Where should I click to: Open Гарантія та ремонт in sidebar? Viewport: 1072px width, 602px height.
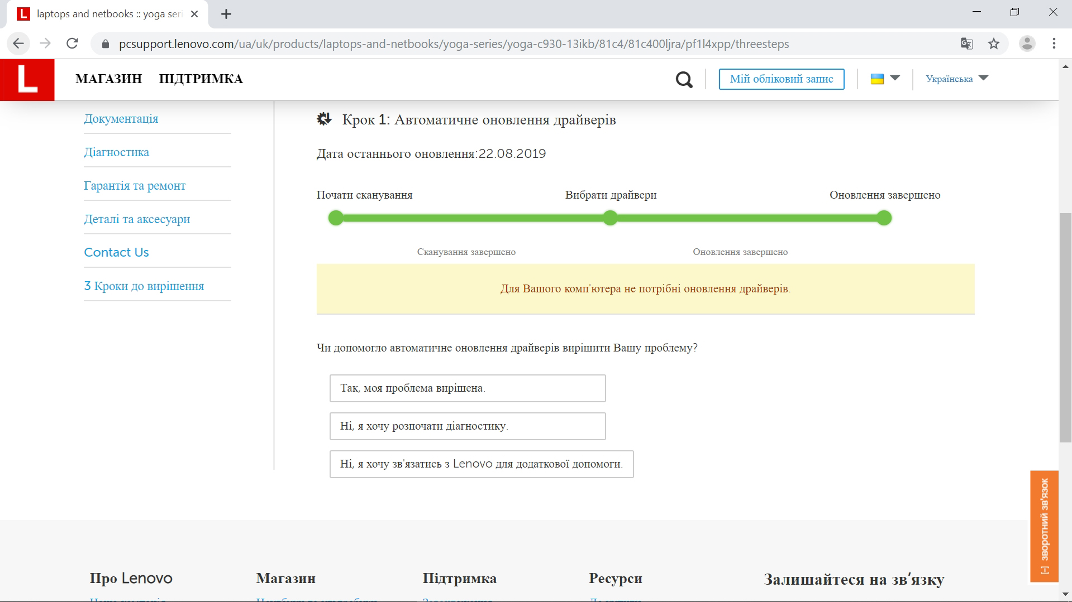(135, 186)
